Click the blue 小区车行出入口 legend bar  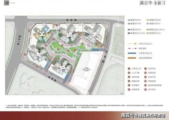pyautogui.click(x=132, y=53)
